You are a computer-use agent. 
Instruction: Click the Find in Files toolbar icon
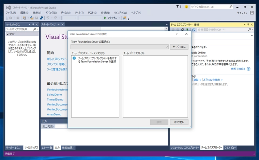click(125, 18)
